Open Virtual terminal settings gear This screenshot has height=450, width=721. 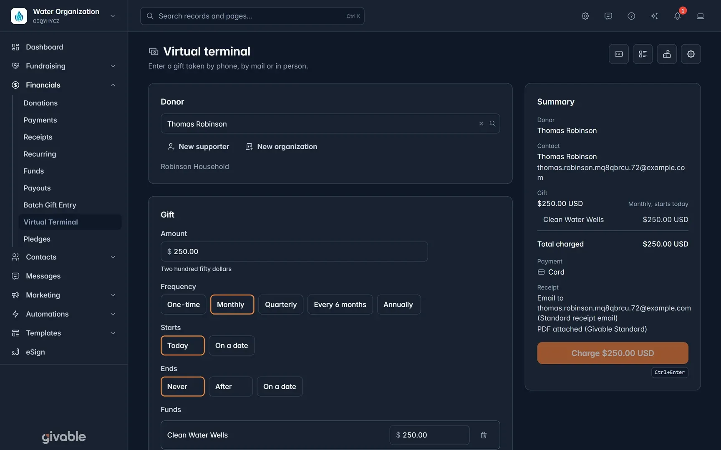[x=691, y=54]
